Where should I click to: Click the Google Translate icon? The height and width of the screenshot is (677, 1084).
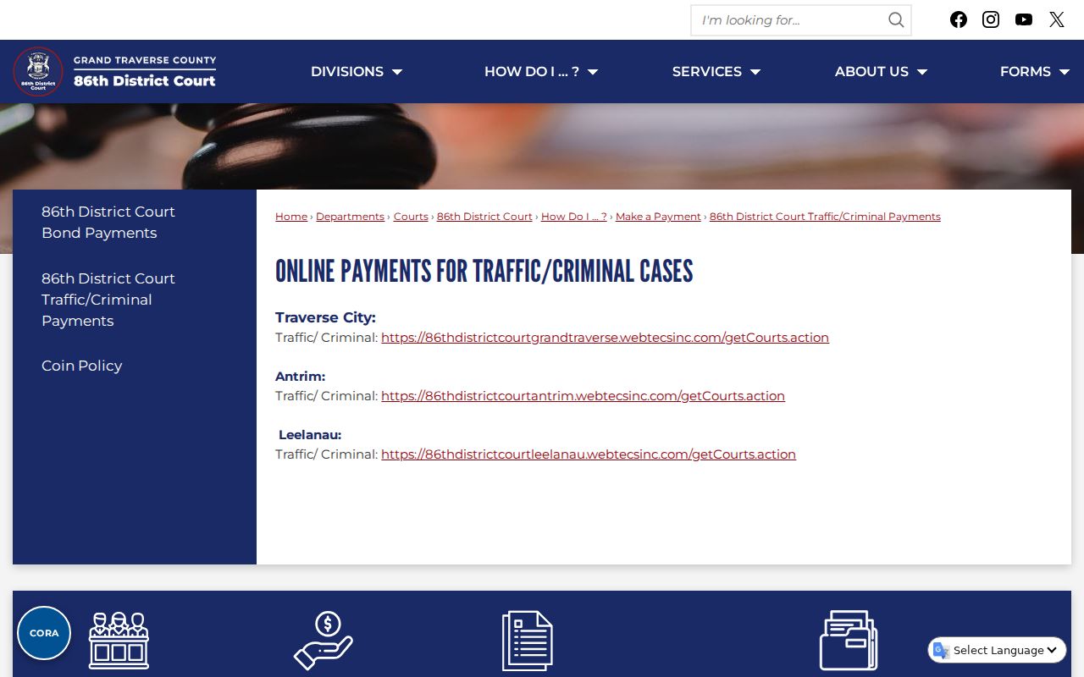coord(941,650)
